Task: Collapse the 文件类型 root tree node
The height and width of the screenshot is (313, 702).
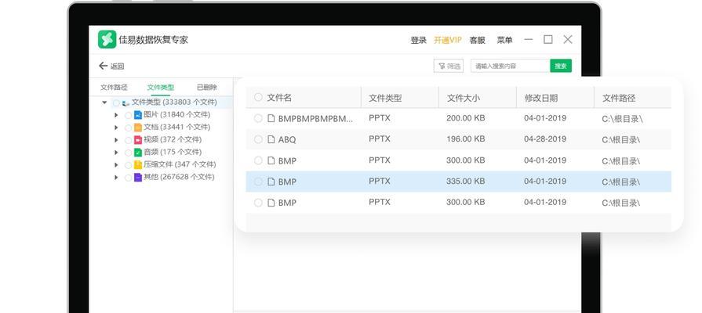Action: [x=104, y=103]
